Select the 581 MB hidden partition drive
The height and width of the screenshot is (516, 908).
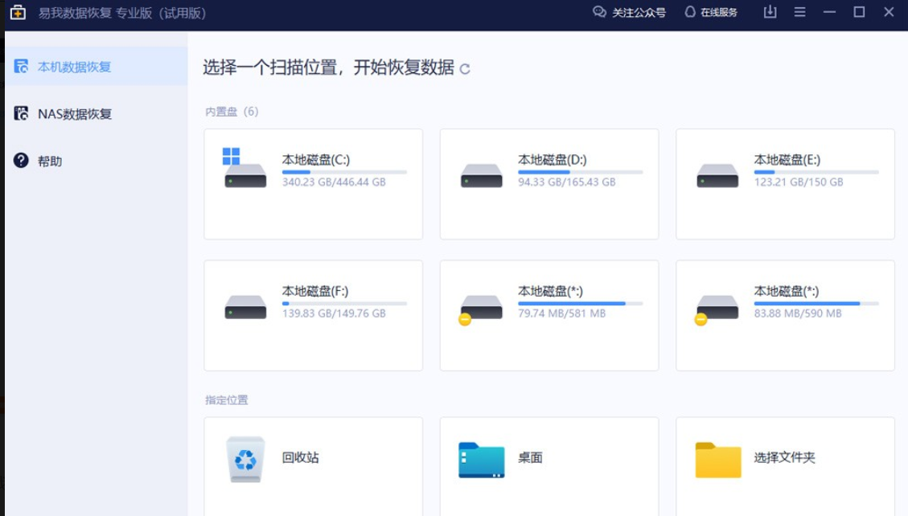click(481, 307)
